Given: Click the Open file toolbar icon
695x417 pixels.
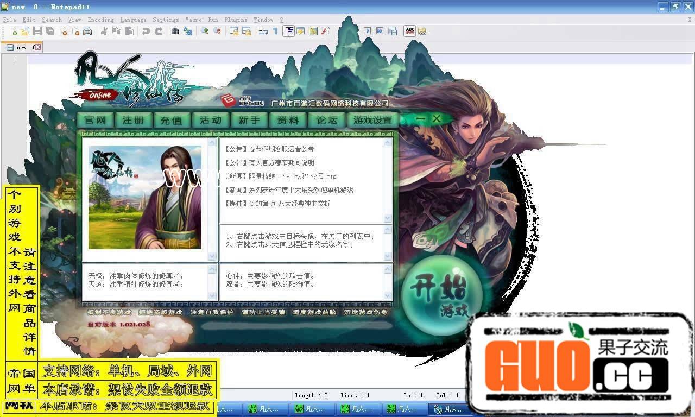Looking at the screenshot, I should pos(25,31).
